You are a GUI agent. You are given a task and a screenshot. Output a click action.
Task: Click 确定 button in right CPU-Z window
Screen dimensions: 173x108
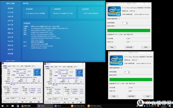pos(81,103)
